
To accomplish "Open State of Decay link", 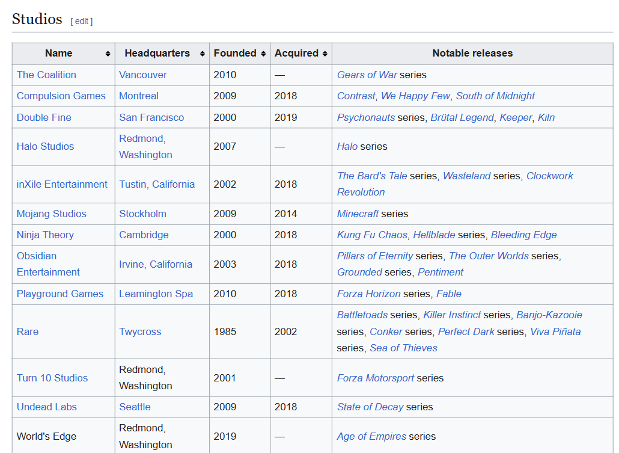I will [370, 407].
